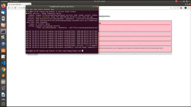Bookmark this page with the star icon
Screen dimensions: 191x107
pos(171,8)
